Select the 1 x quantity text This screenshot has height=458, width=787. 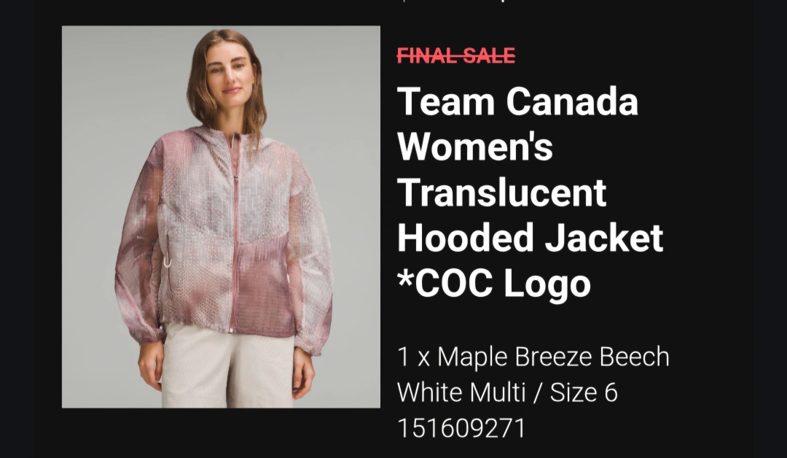tap(414, 357)
